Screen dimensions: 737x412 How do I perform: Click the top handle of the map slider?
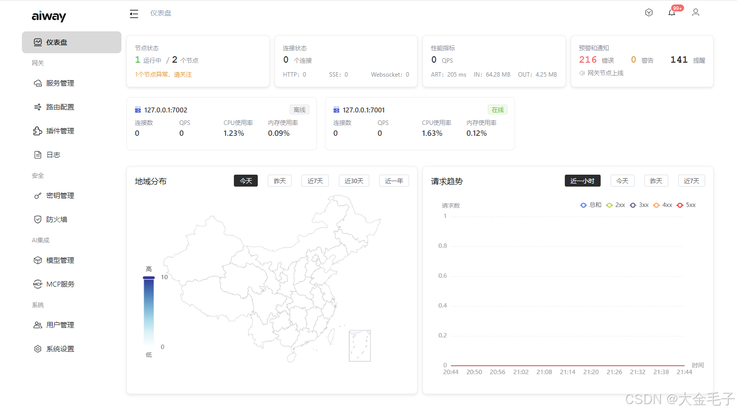(149, 278)
